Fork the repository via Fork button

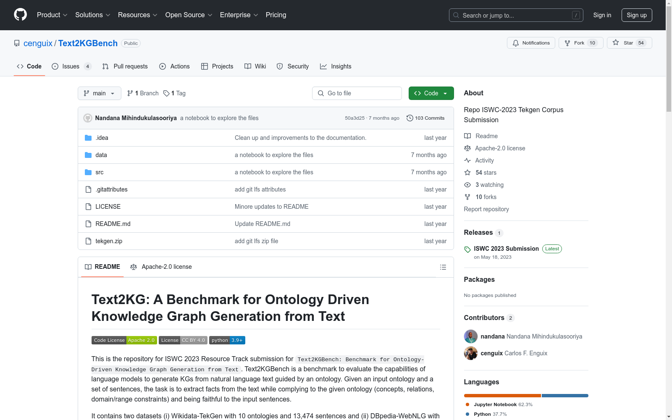(x=581, y=43)
